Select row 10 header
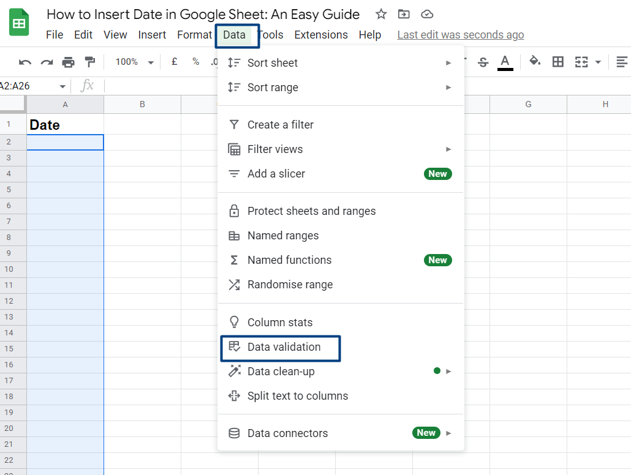The image size is (631, 475). tap(13, 269)
